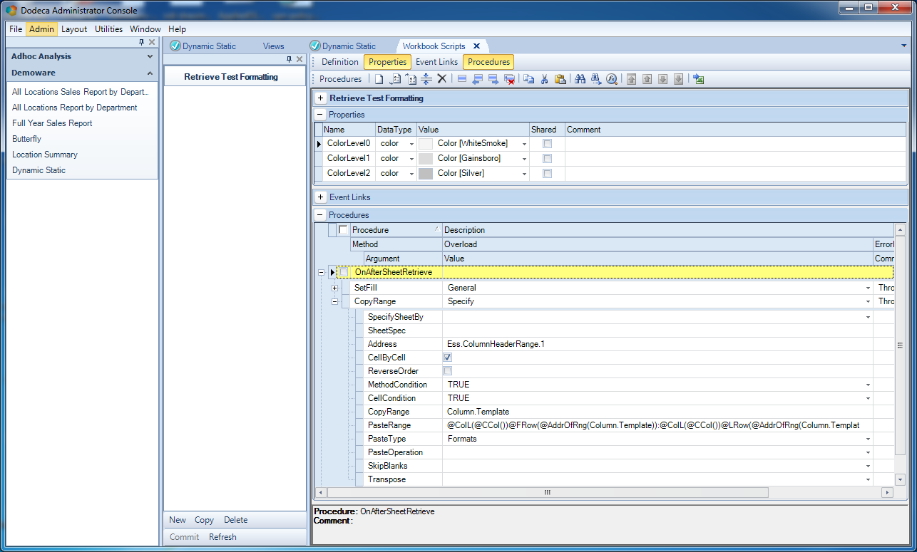Click the new procedure page icon
Screen dimensions: 917x552
(x=379, y=79)
